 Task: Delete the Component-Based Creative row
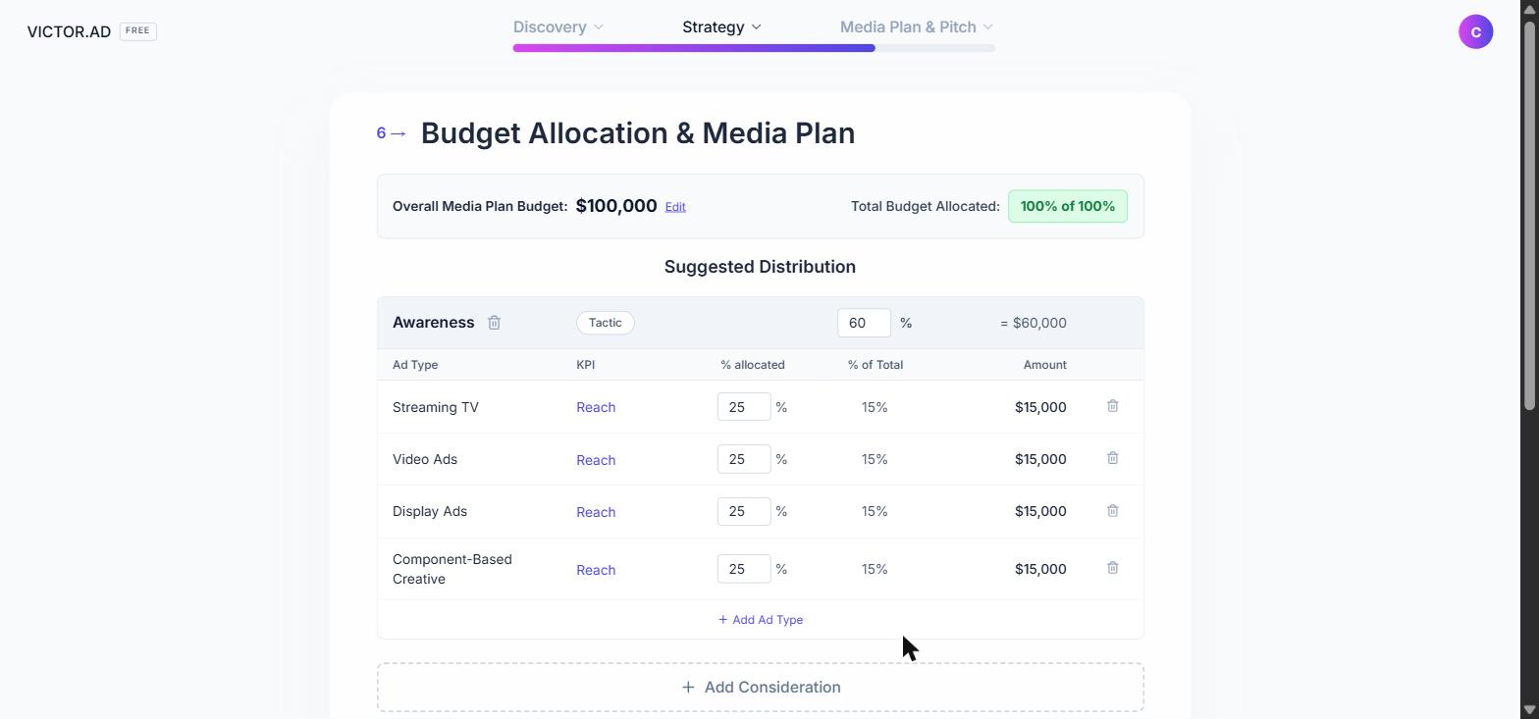coord(1113,568)
